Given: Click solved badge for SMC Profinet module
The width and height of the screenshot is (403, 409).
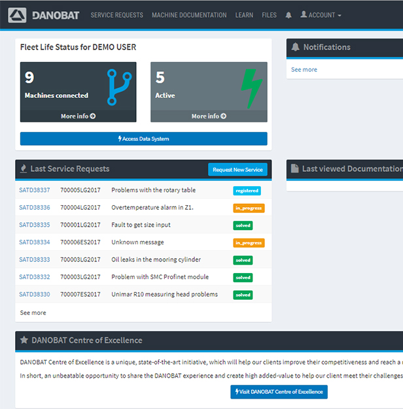Looking at the screenshot, I should pos(243,278).
